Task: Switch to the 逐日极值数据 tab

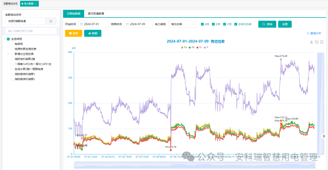Action: pyautogui.click(x=96, y=14)
